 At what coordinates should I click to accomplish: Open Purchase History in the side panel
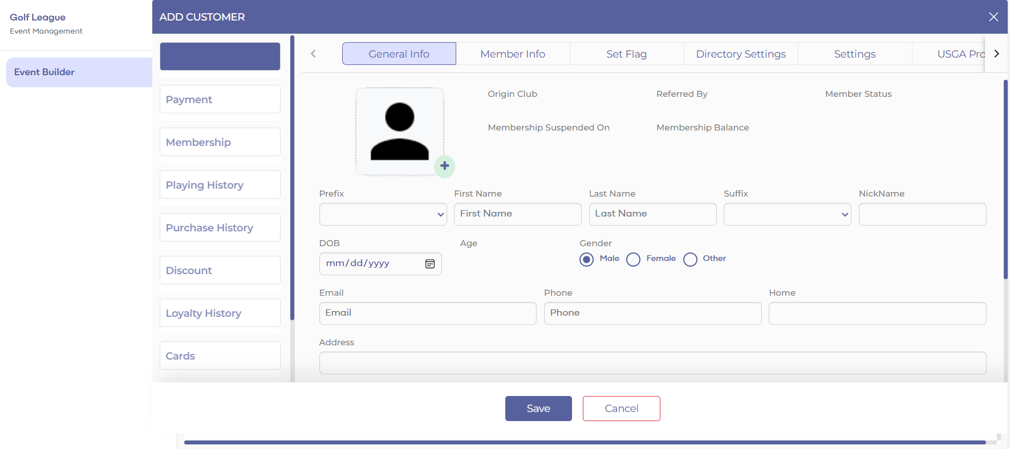[220, 228]
